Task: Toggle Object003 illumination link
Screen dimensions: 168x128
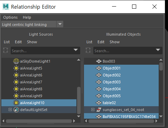Action: (x=121, y=82)
